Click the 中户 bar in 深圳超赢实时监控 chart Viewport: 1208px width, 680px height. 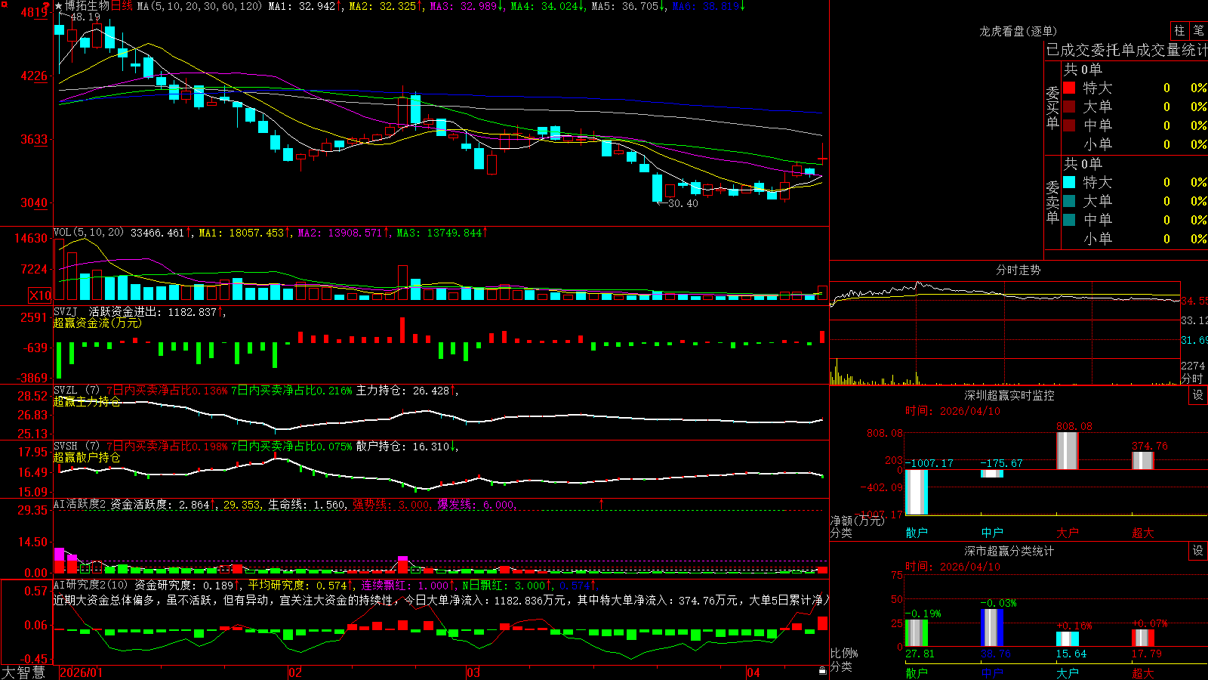(992, 474)
